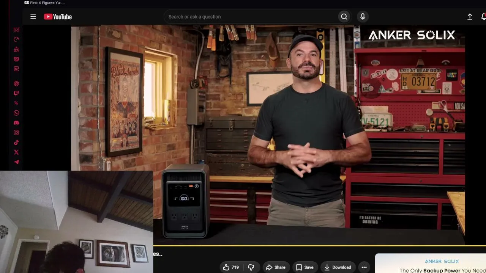
Task: Open GX Corner in the sidebar
Action: pos(16,30)
